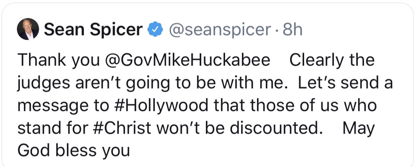
Task: Open the #Christ hashtag
Action: click(x=130, y=128)
